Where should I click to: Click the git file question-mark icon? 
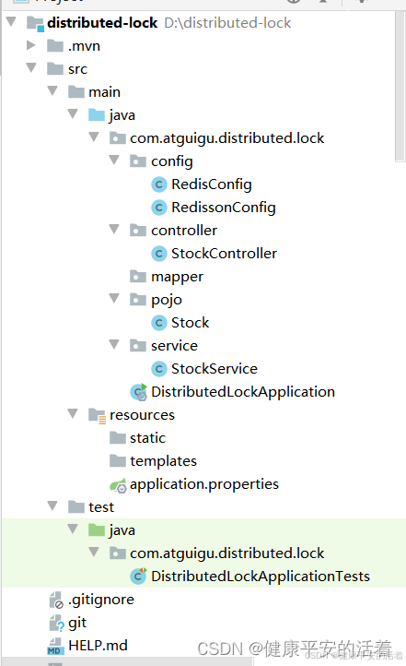point(56,623)
